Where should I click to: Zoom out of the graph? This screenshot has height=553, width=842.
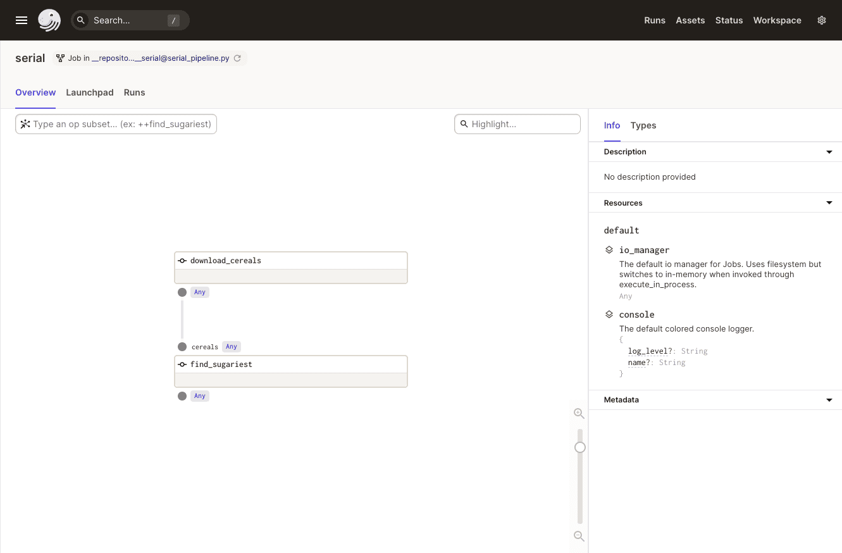coord(579,536)
